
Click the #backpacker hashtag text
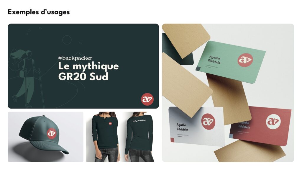click(x=75, y=58)
